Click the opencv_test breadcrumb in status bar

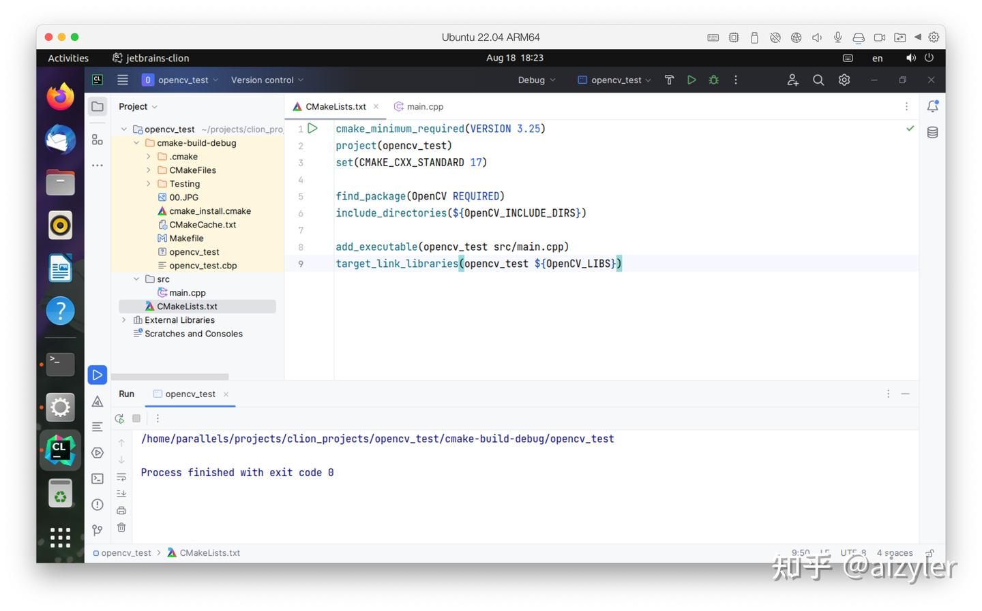(x=125, y=553)
